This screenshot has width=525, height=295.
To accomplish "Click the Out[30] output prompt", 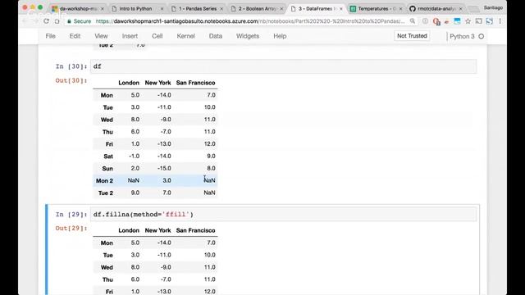I will click(71, 80).
